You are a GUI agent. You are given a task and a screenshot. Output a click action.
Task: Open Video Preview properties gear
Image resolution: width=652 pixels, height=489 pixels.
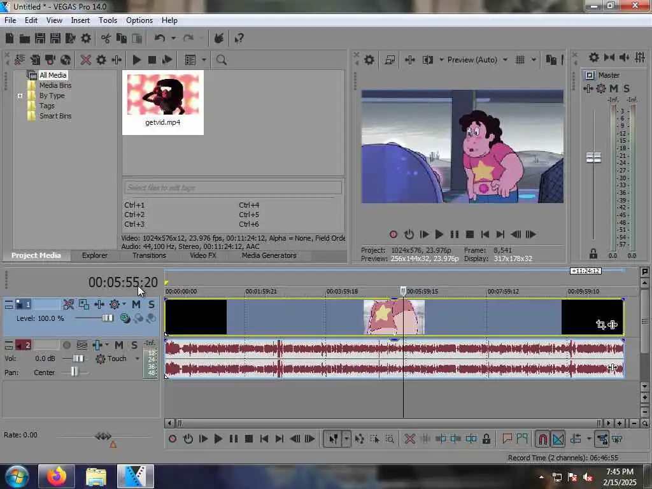point(369,60)
